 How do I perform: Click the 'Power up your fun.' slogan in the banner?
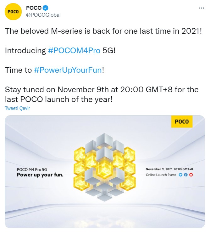(x=40, y=175)
